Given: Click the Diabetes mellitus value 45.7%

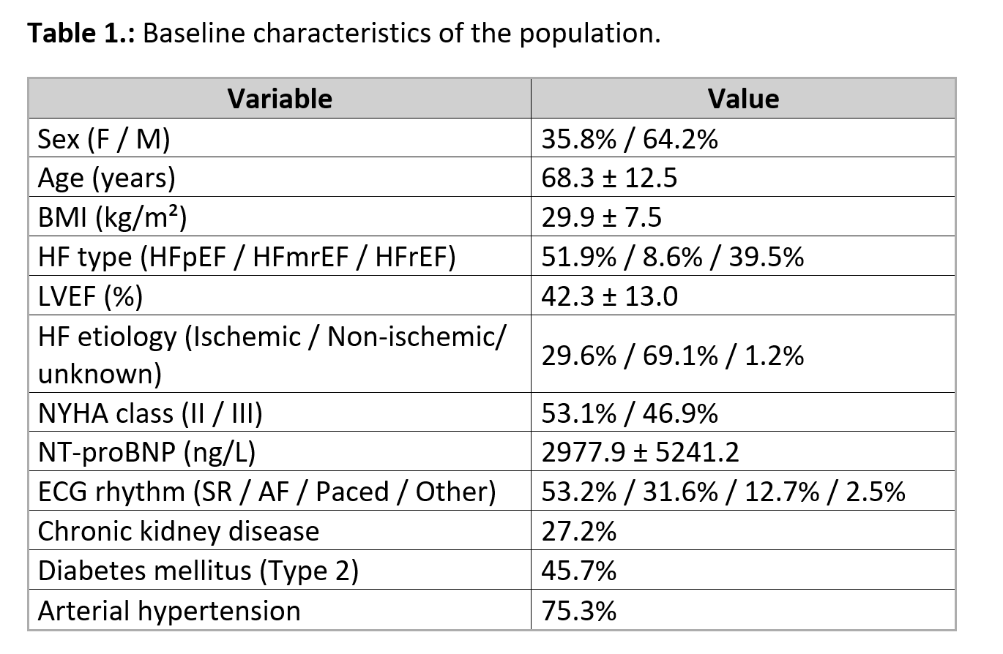Looking at the screenshot, I should pos(578,571).
